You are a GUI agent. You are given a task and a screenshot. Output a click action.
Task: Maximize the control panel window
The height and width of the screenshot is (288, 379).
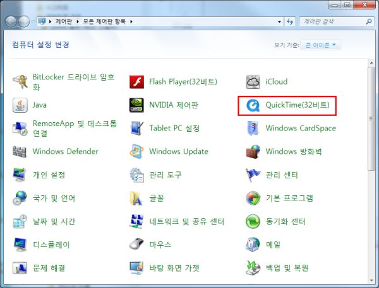[347, 5]
